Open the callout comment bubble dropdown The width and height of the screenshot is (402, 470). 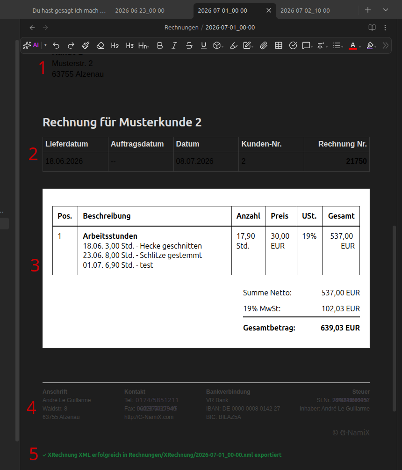pos(307,45)
